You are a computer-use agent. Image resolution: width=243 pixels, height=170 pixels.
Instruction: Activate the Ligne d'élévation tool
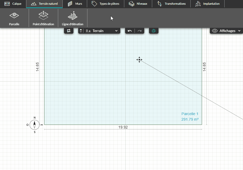pyautogui.click(x=72, y=18)
